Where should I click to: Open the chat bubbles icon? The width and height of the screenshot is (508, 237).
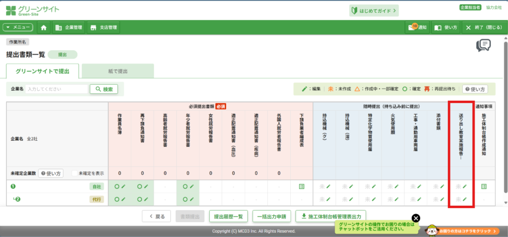(483, 46)
